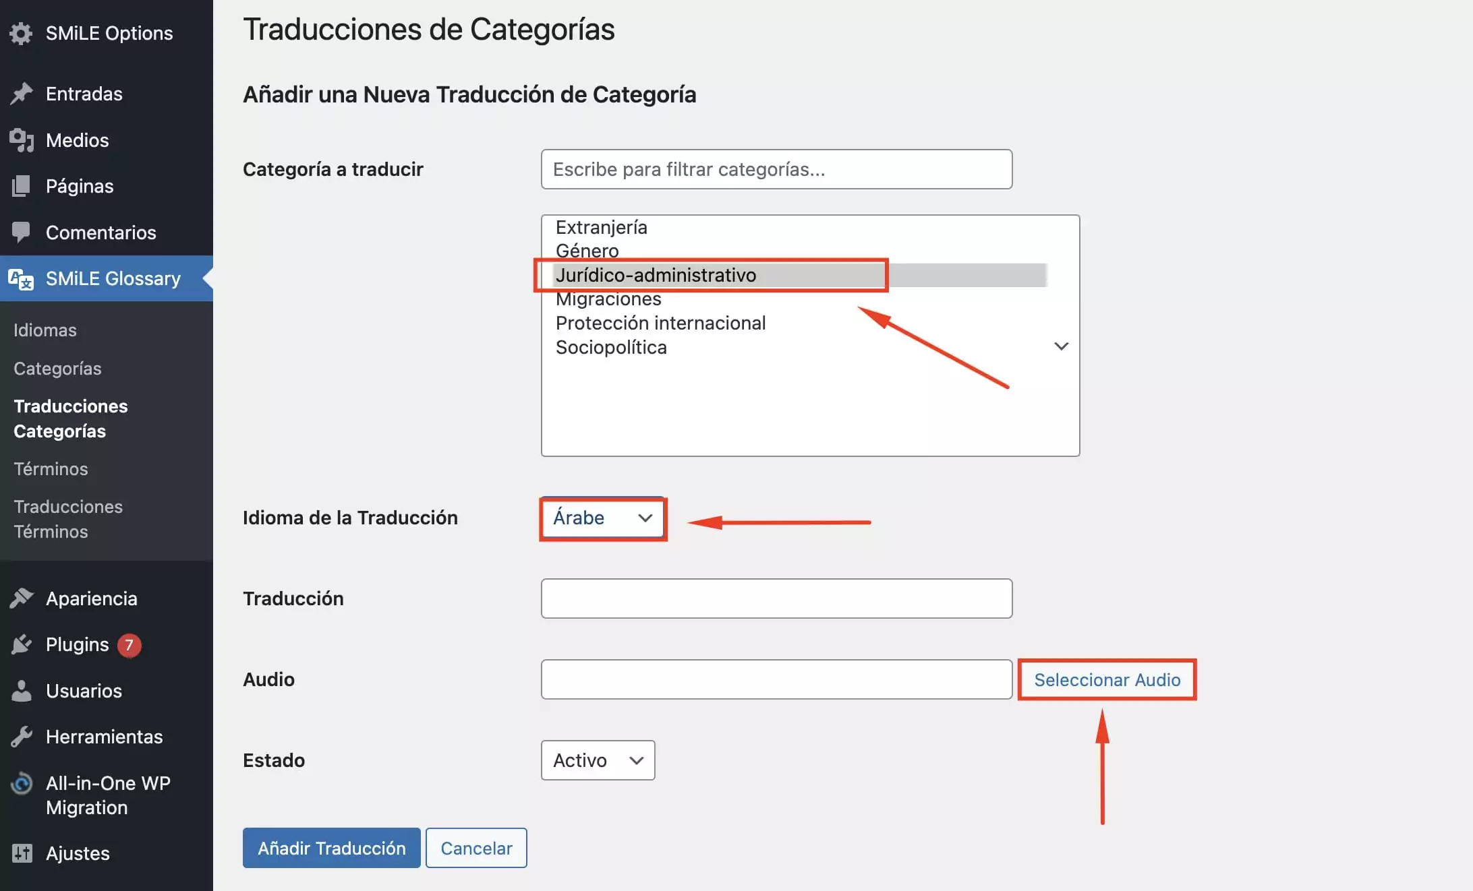Go to Traducciones Categorías menu item

[70, 419]
